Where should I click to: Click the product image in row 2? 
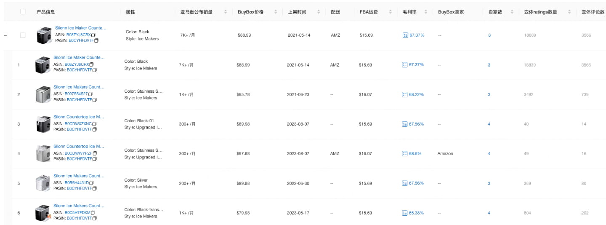[43, 94]
